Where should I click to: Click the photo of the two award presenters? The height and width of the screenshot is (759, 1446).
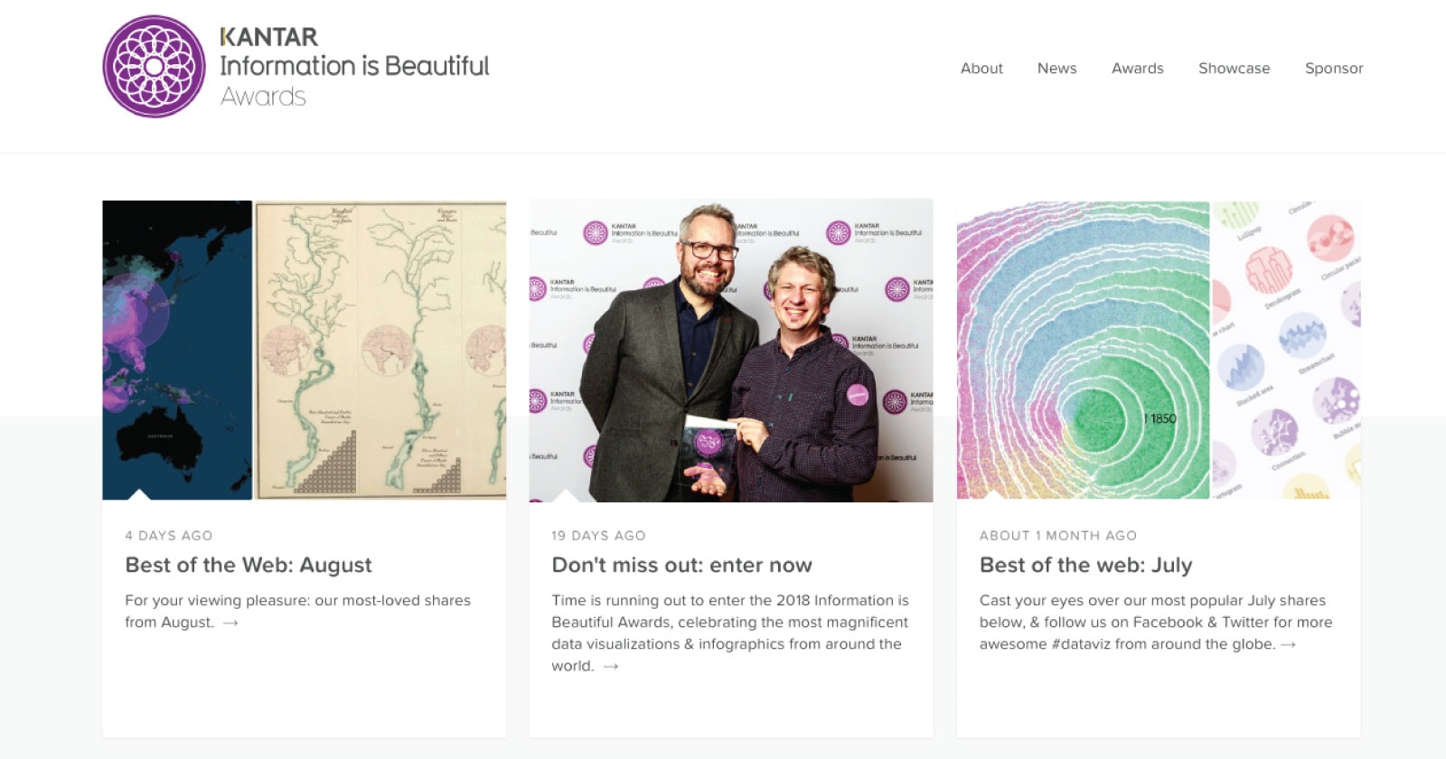[x=732, y=348]
